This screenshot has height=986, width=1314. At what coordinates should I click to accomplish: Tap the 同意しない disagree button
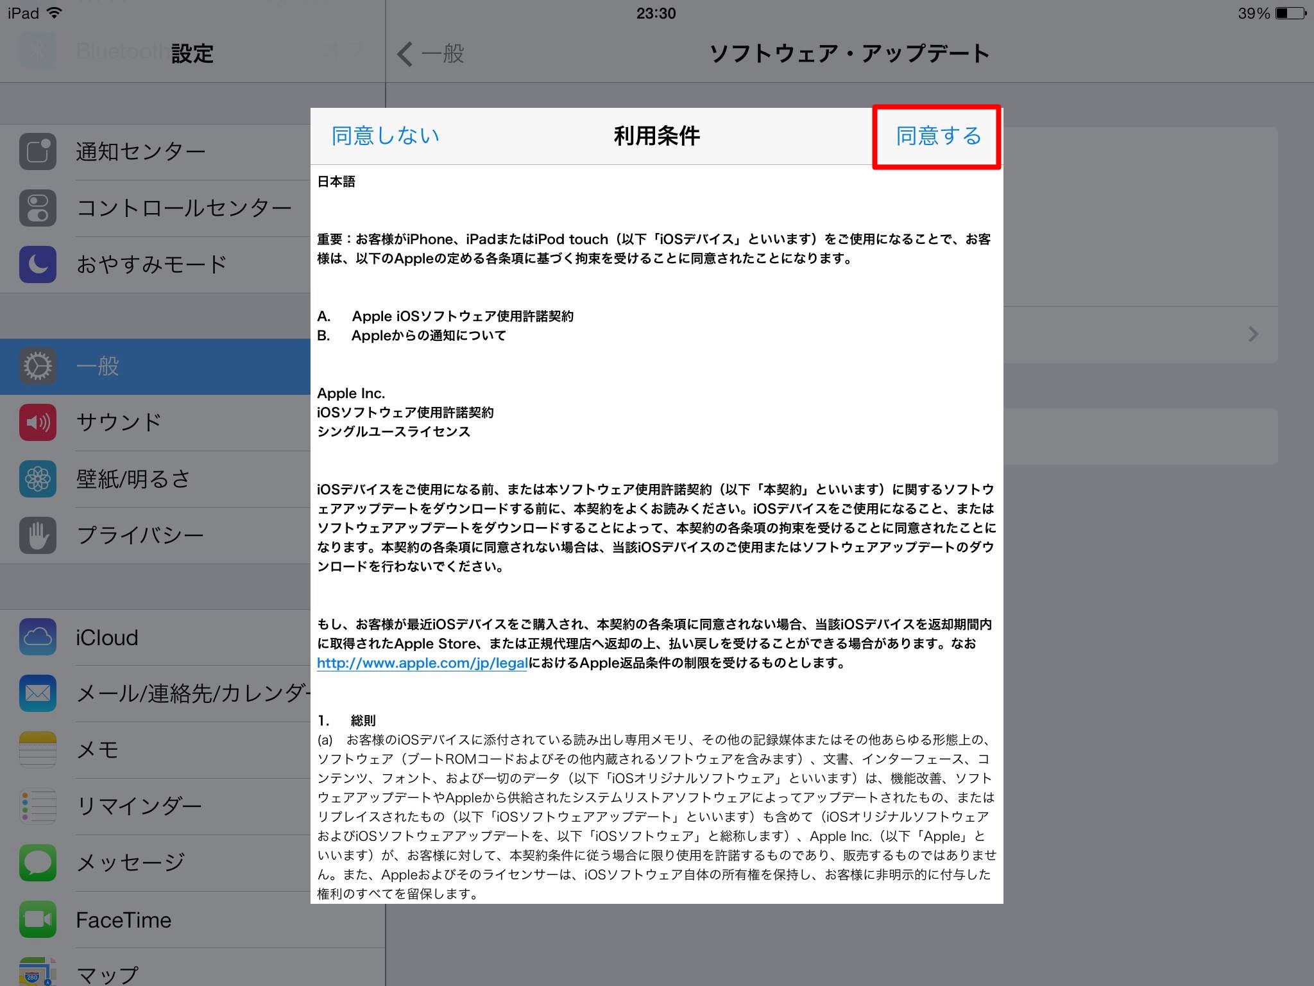385,136
